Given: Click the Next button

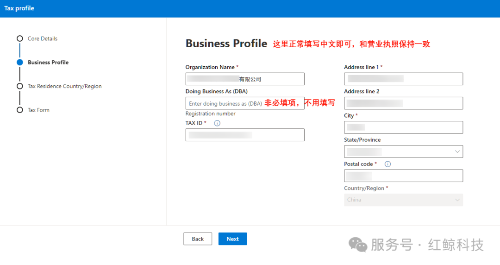Looking at the screenshot, I should [x=233, y=239].
